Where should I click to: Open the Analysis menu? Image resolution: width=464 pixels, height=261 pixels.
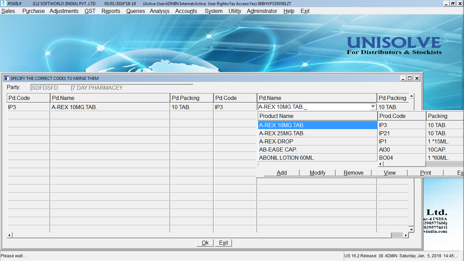coord(160,11)
